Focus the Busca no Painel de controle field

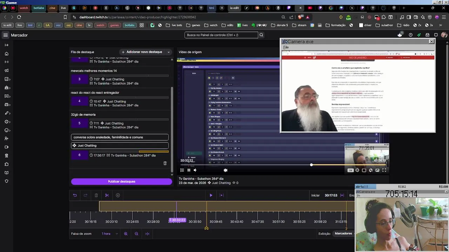click(x=221, y=35)
